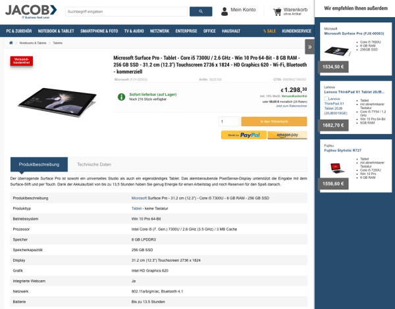Click the Versandkostenfrei red badge
This screenshot has width=395, height=309.
click(x=22, y=61)
